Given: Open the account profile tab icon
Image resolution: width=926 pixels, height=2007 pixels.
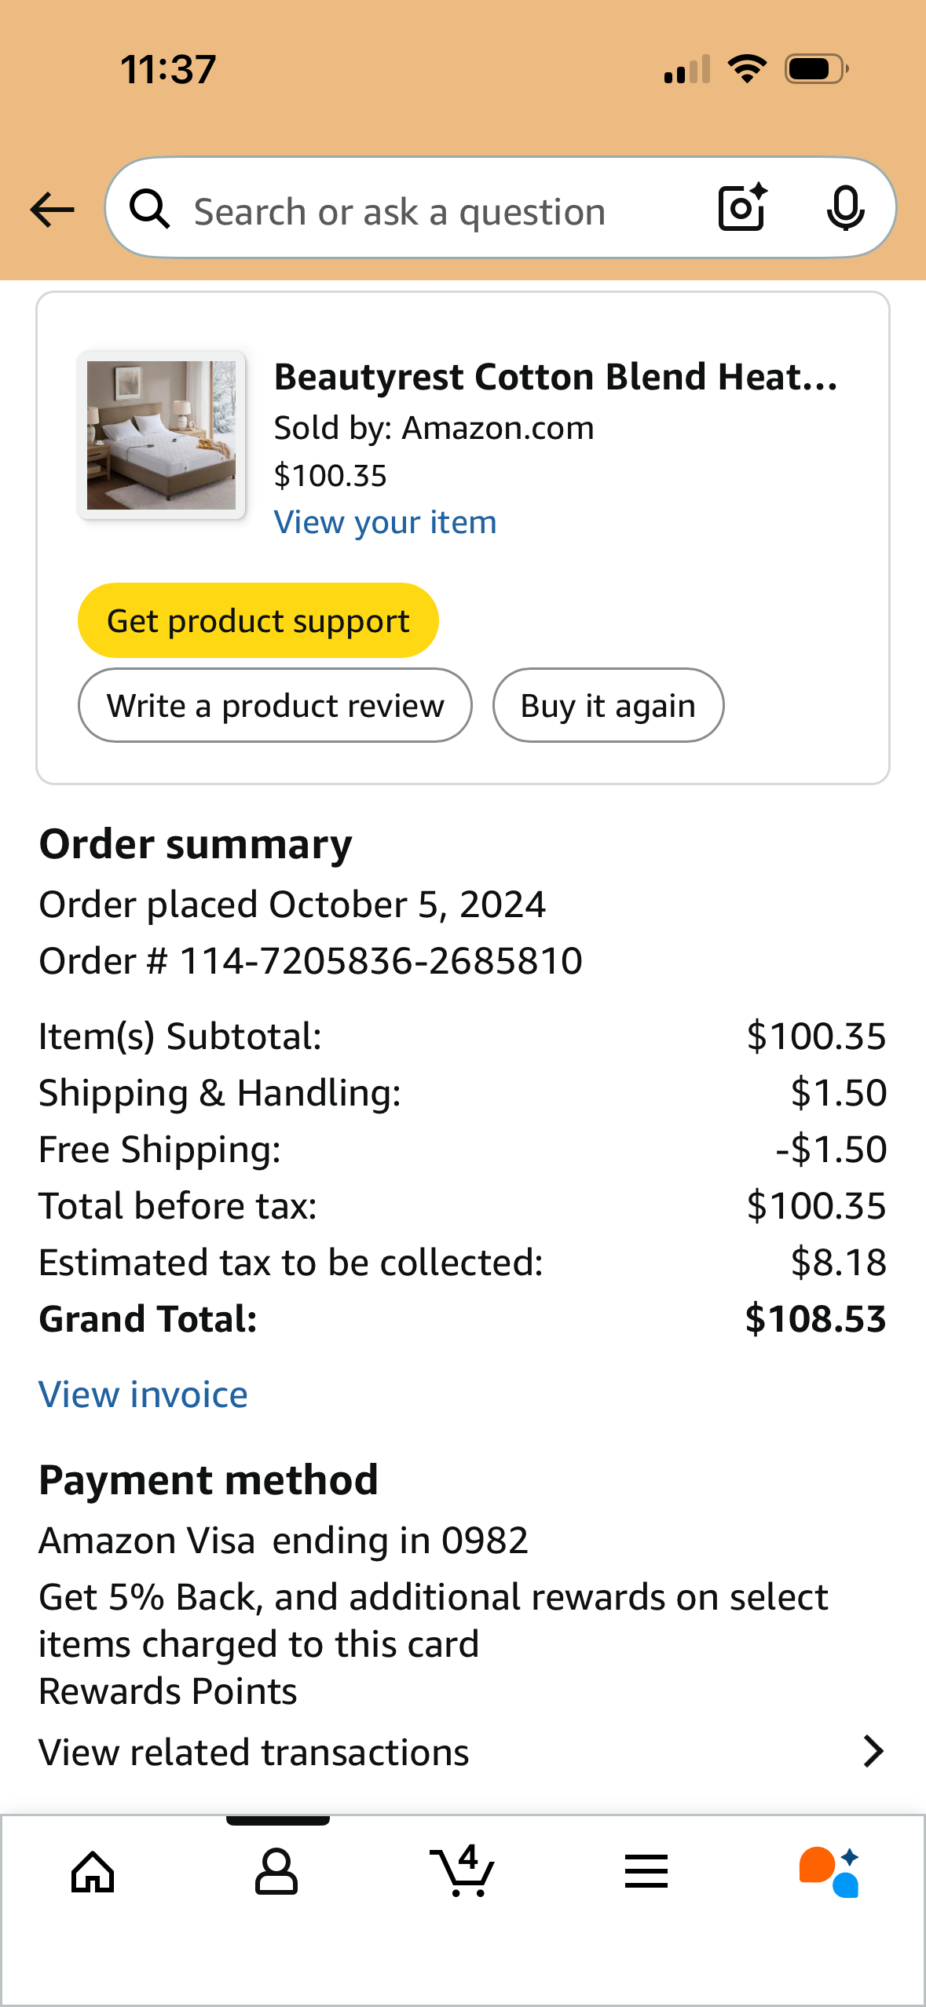Looking at the screenshot, I should click(276, 1872).
